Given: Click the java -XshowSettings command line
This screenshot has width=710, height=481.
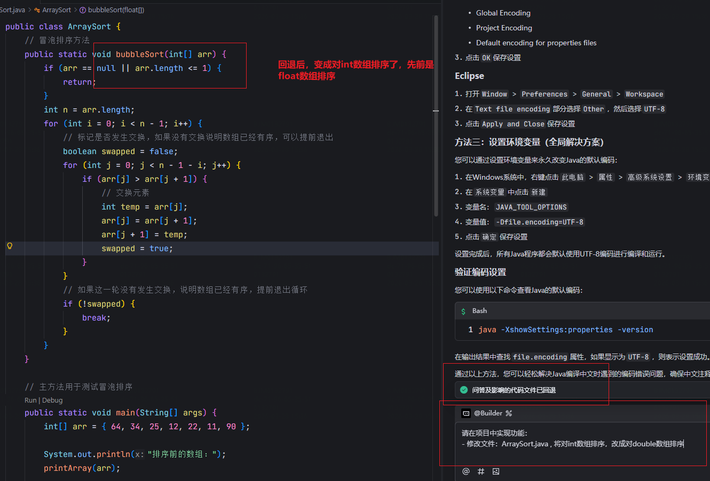Looking at the screenshot, I should (566, 330).
